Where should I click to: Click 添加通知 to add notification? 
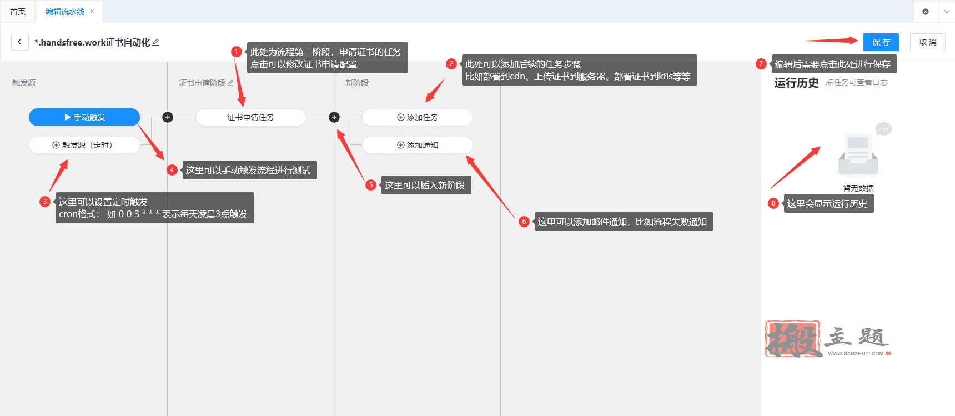[418, 145]
